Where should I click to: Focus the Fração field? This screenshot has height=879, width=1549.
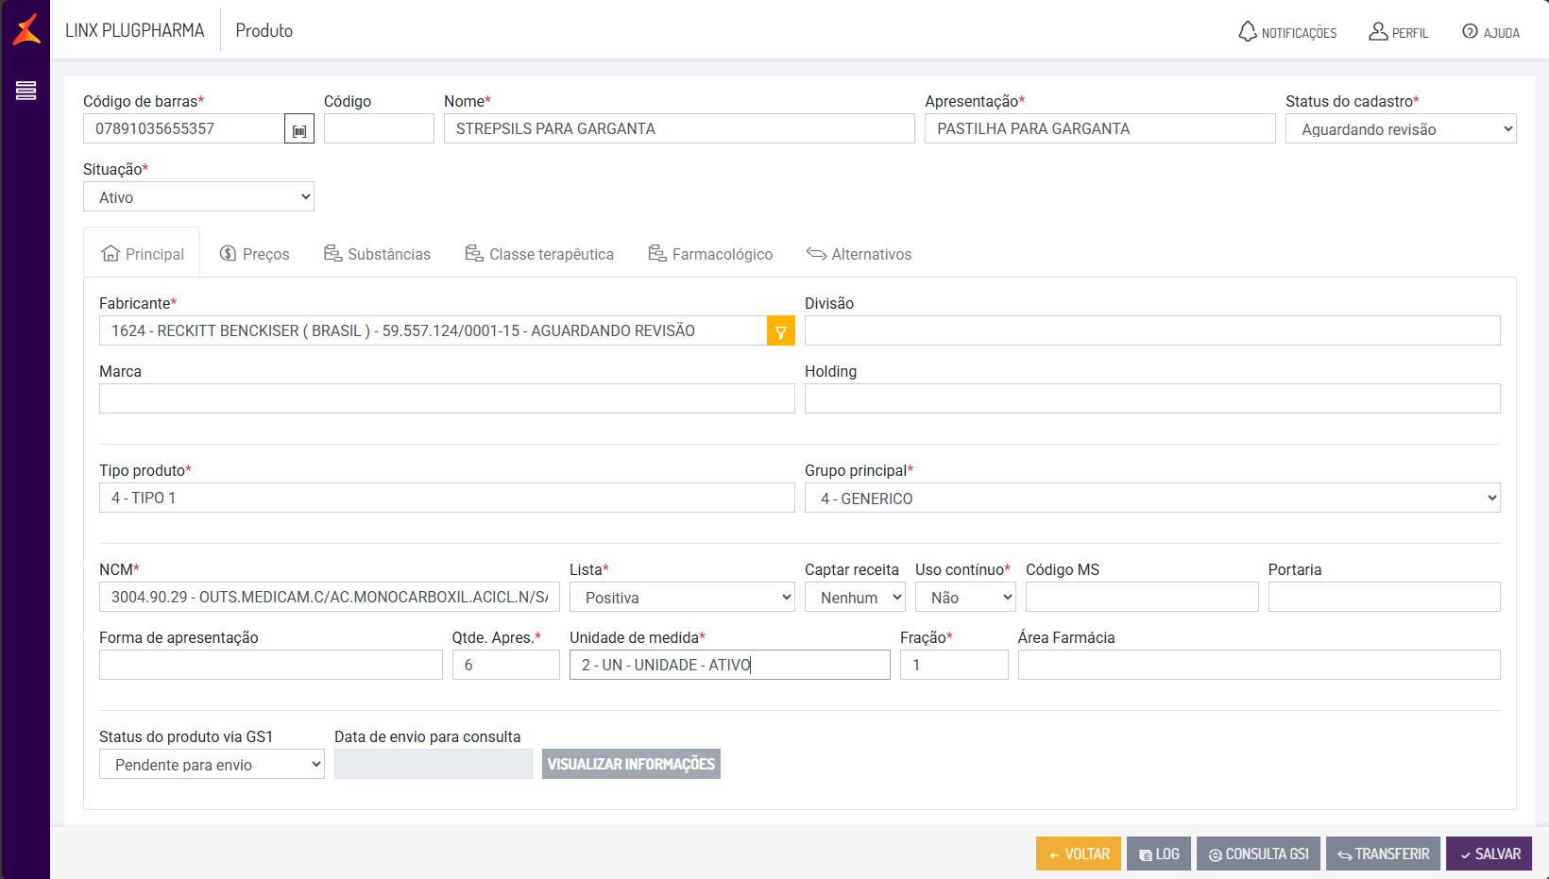click(954, 665)
